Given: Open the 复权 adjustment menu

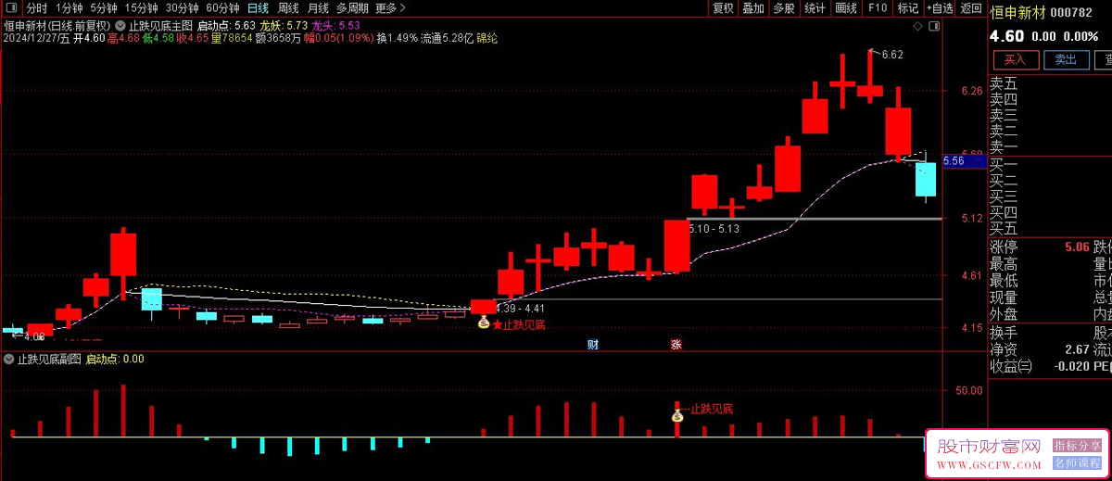Looking at the screenshot, I should coord(723,8).
